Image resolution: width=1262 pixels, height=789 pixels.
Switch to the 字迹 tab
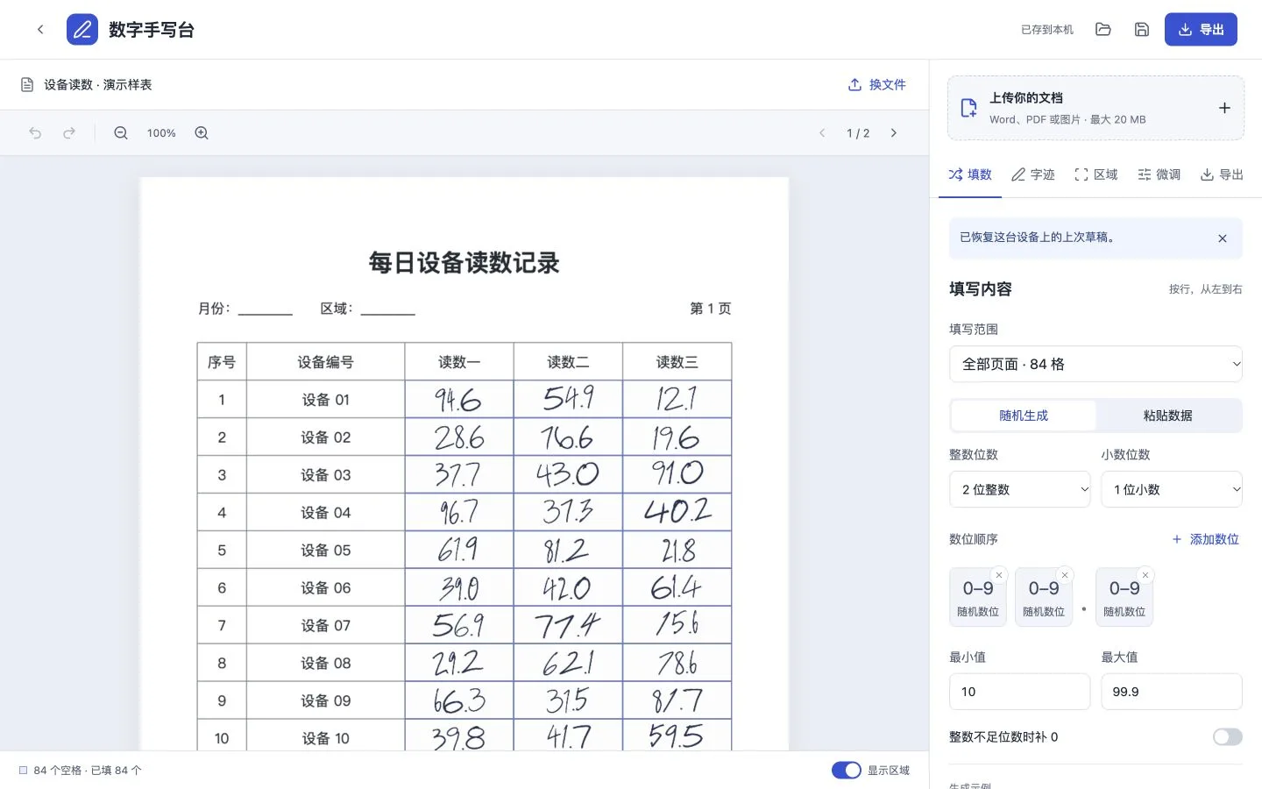[1033, 174]
